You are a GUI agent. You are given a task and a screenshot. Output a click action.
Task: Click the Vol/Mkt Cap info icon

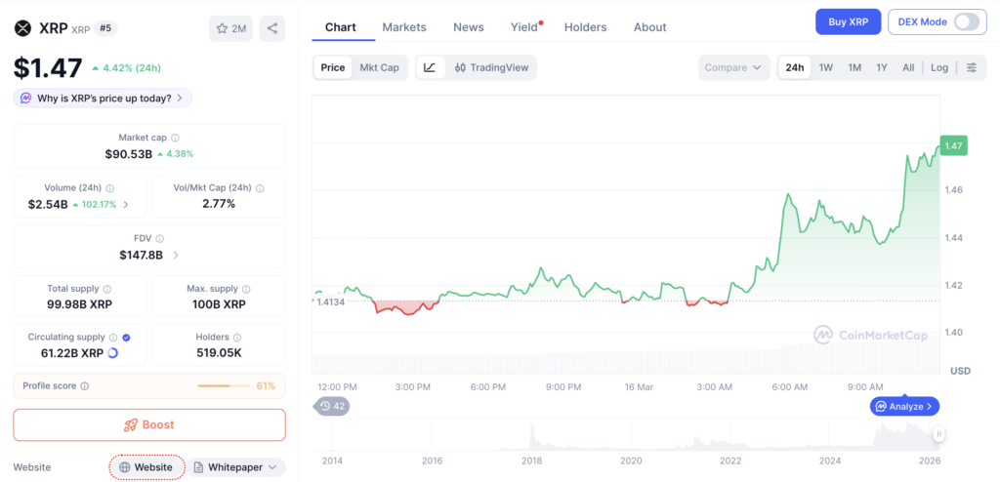pyautogui.click(x=260, y=188)
